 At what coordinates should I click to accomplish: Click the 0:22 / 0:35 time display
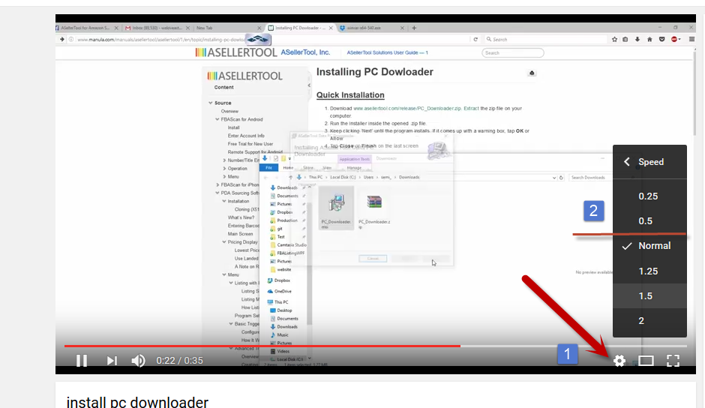tap(179, 360)
